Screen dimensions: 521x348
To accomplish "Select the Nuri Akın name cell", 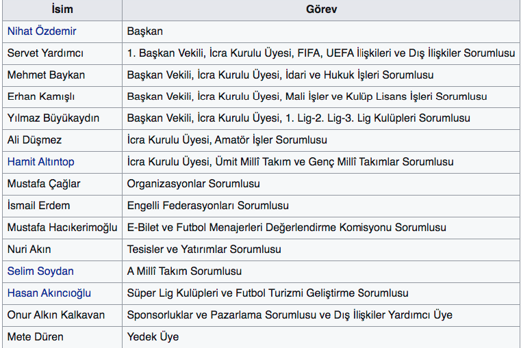I will click(x=29, y=250).
